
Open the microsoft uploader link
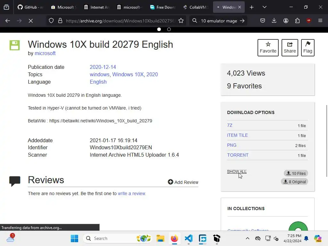click(x=45, y=53)
